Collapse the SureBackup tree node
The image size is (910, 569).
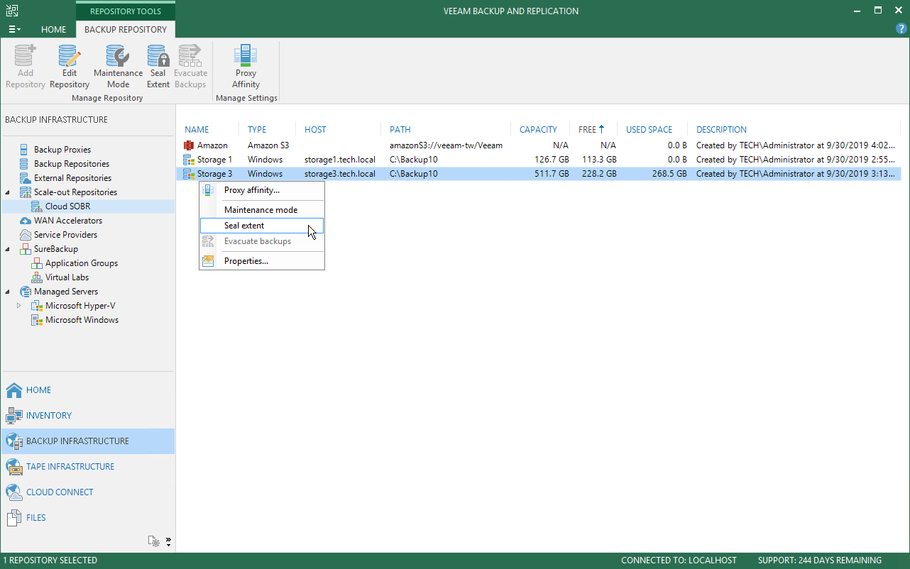pos(9,249)
